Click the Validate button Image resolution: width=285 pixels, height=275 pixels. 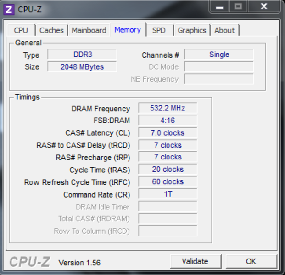[x=196, y=261]
